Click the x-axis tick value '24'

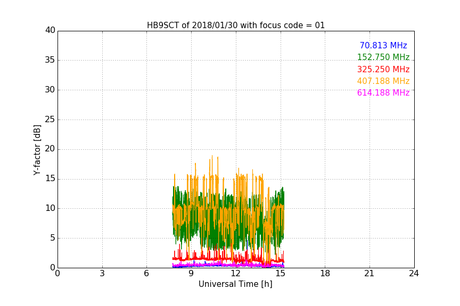(414, 274)
